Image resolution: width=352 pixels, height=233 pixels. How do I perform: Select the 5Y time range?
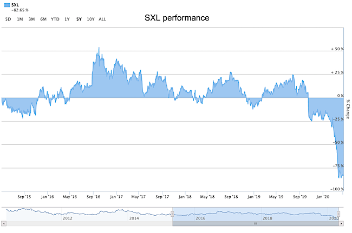79,19
